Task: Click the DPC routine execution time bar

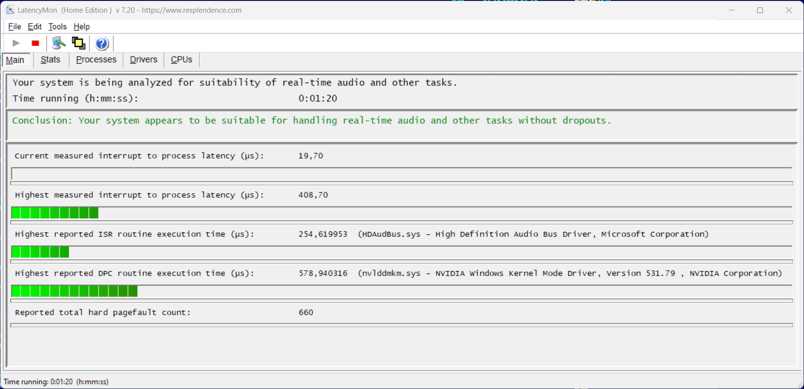Action: 401,291
